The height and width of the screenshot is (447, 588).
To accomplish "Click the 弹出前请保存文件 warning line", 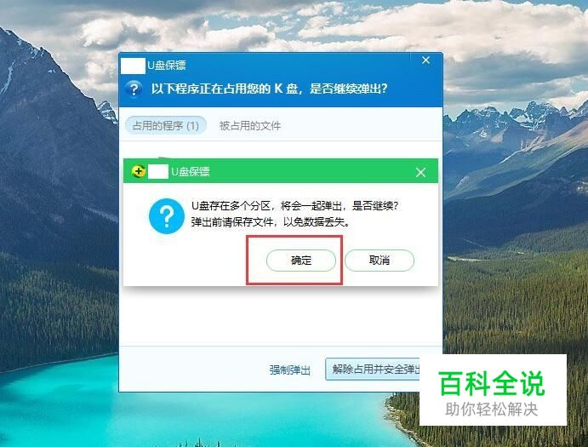I will (271, 222).
